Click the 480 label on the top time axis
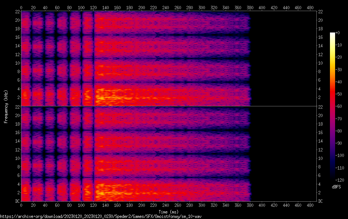This screenshot has width=348, height=219. tap(310, 7)
